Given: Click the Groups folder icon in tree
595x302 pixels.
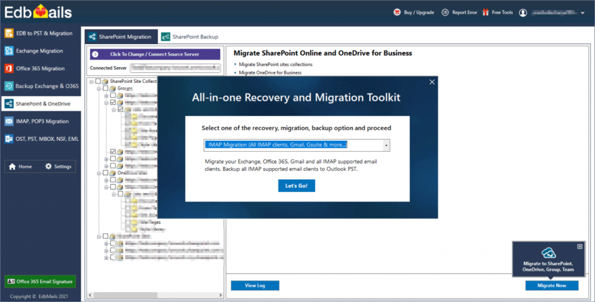Looking at the screenshot, I should click(113, 89).
